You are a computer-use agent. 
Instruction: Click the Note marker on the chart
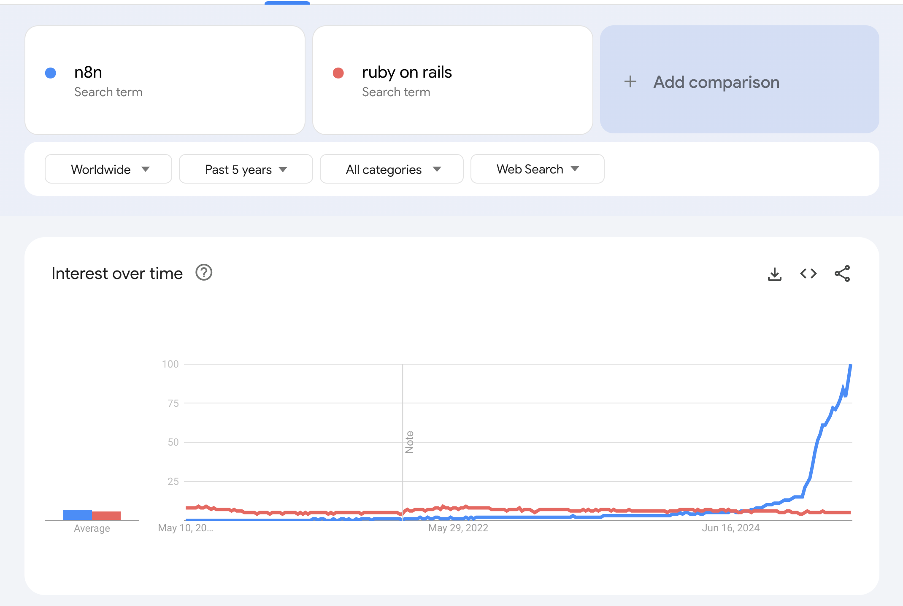pos(409,442)
